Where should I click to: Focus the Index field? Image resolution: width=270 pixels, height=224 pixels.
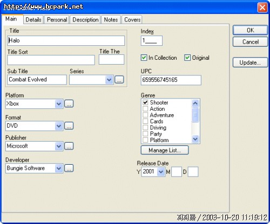152,40
